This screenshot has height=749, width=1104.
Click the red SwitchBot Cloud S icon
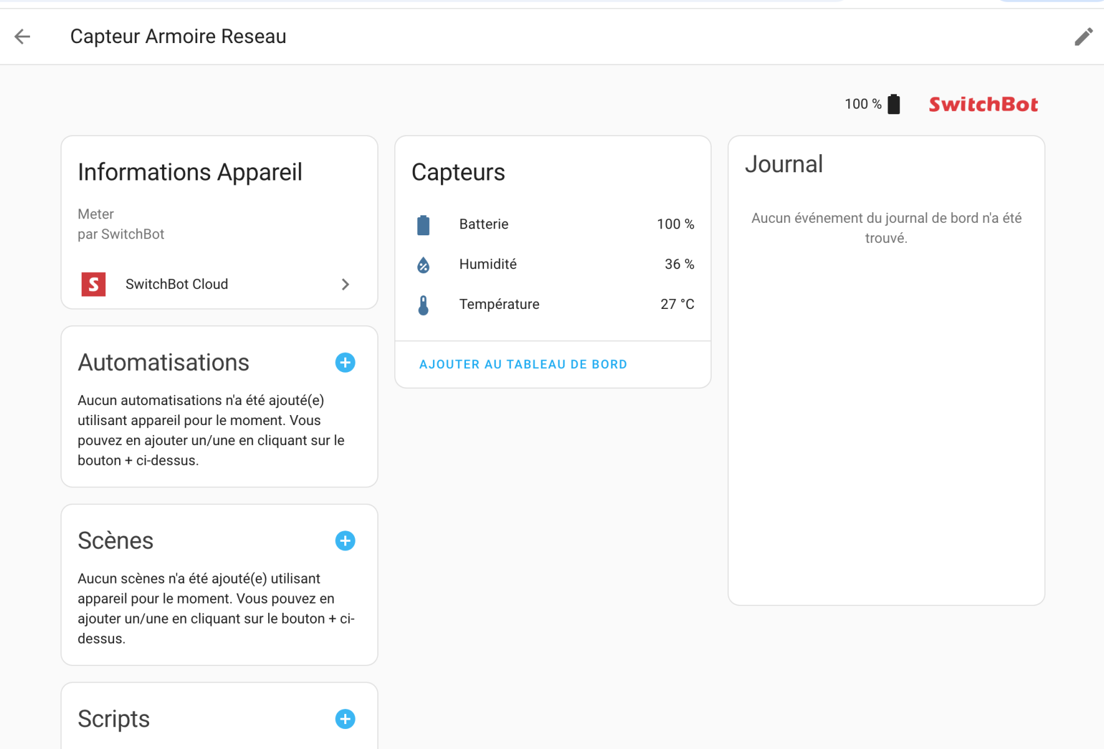94,284
